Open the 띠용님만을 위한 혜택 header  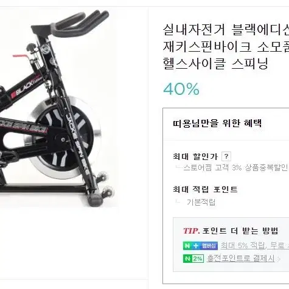click(217, 123)
